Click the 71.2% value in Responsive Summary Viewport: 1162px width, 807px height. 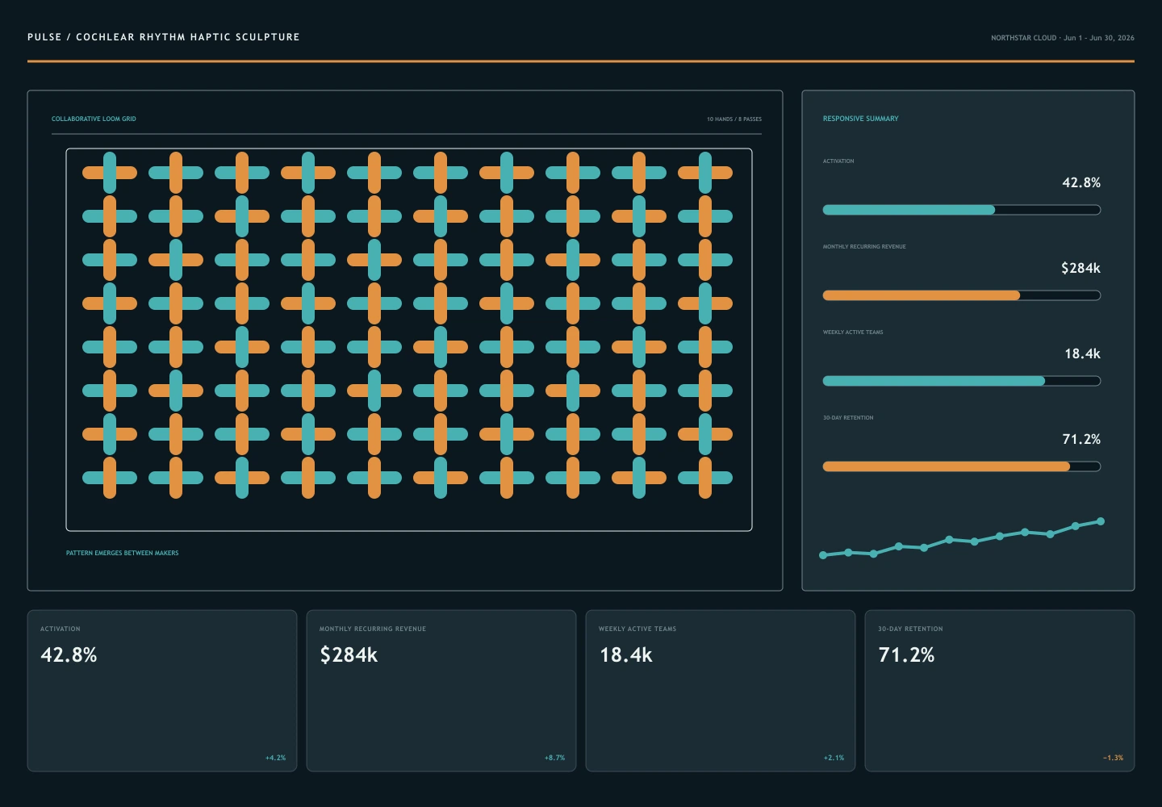click(1081, 439)
